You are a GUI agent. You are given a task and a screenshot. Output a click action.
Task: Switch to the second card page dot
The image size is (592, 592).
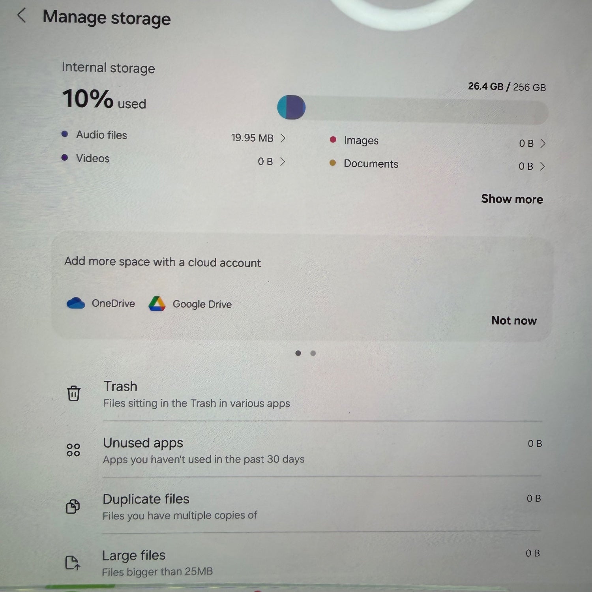click(313, 353)
